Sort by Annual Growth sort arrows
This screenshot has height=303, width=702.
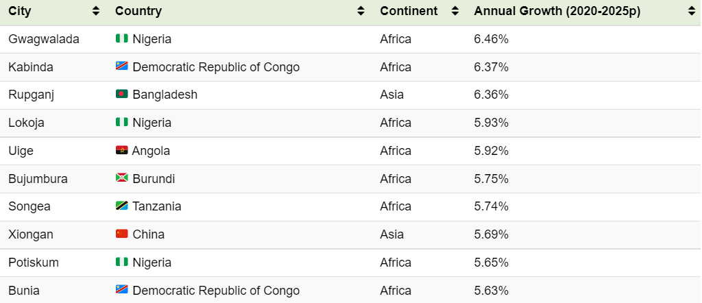[x=691, y=11]
